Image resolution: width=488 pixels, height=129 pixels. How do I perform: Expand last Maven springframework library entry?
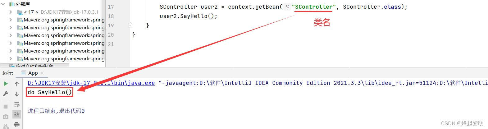11,58
